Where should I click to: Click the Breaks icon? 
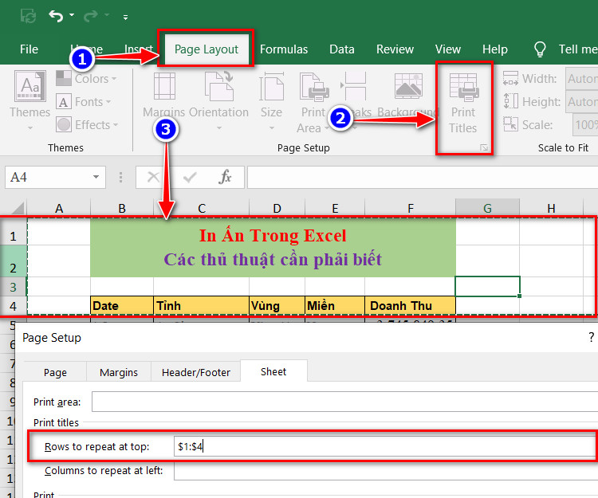coord(353,86)
